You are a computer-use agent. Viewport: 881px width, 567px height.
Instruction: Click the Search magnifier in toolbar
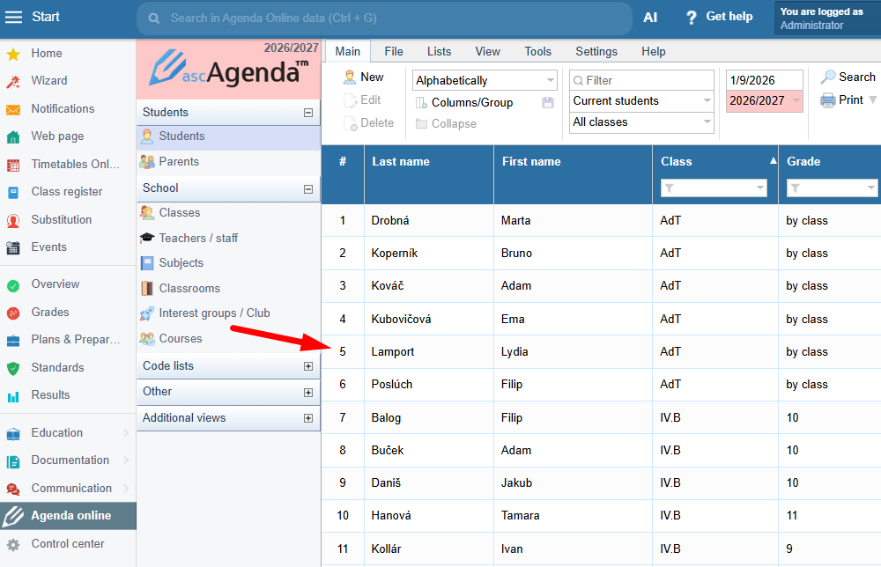(827, 77)
